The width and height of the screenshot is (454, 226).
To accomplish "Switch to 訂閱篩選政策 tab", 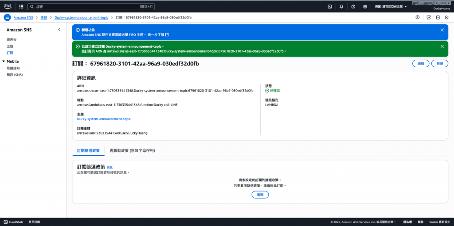I will point(88,150).
